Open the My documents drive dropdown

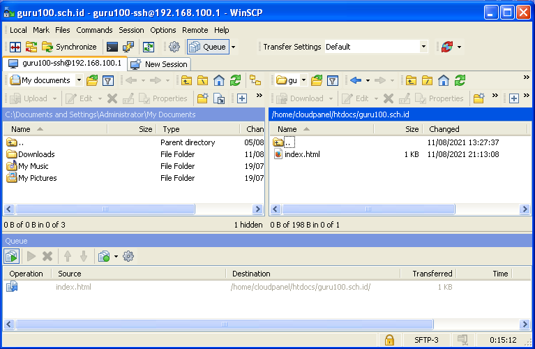point(78,80)
